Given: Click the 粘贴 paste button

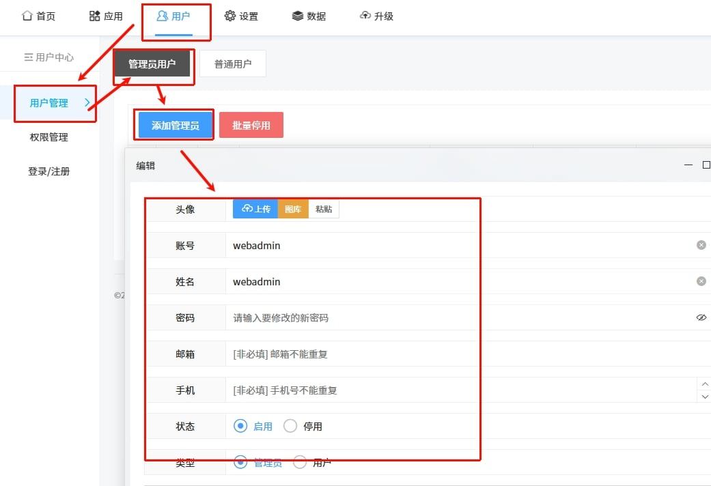Looking at the screenshot, I should coord(324,209).
